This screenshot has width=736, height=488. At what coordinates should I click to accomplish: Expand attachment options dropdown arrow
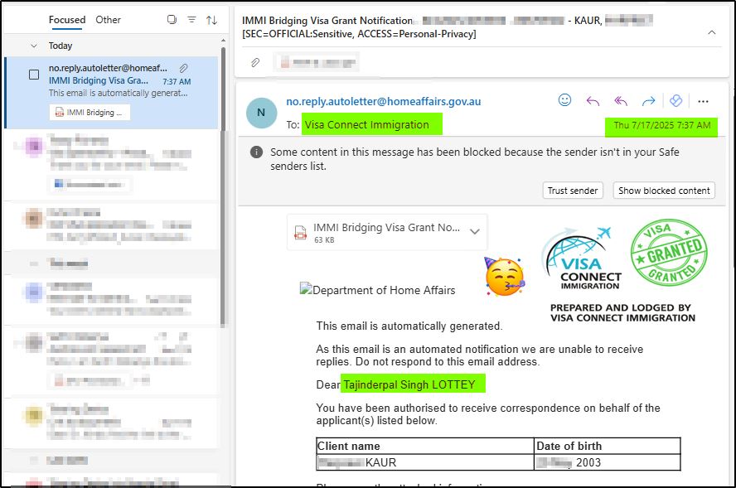pos(475,231)
